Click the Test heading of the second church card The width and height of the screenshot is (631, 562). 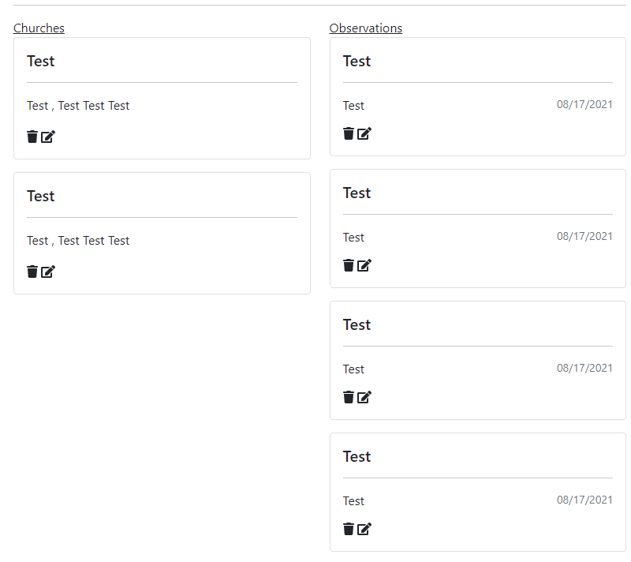pos(40,196)
